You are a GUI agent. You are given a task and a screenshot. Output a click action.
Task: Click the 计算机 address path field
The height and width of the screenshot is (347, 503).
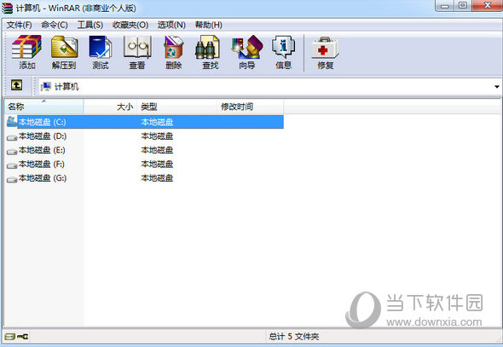point(269,87)
